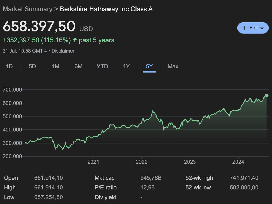Select the 5Y tab
Viewport: 272px width, 204px height.
tap(149, 66)
